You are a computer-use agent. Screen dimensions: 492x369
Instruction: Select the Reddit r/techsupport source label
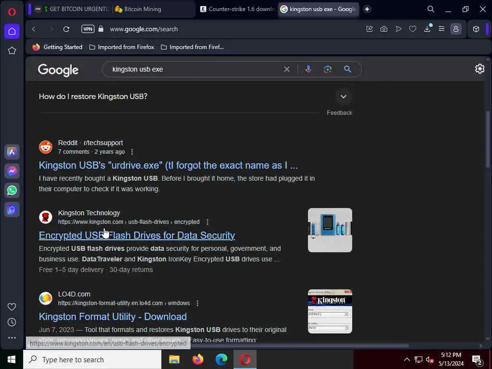[90, 143]
